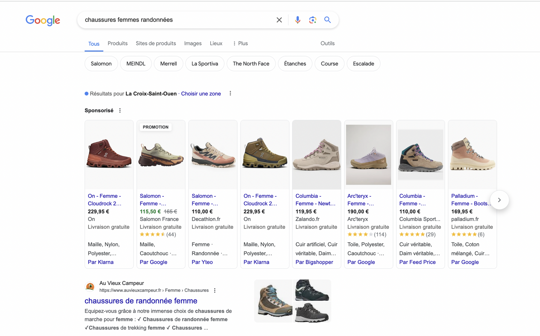Click the Google logo
The image size is (540, 336).
point(43,21)
